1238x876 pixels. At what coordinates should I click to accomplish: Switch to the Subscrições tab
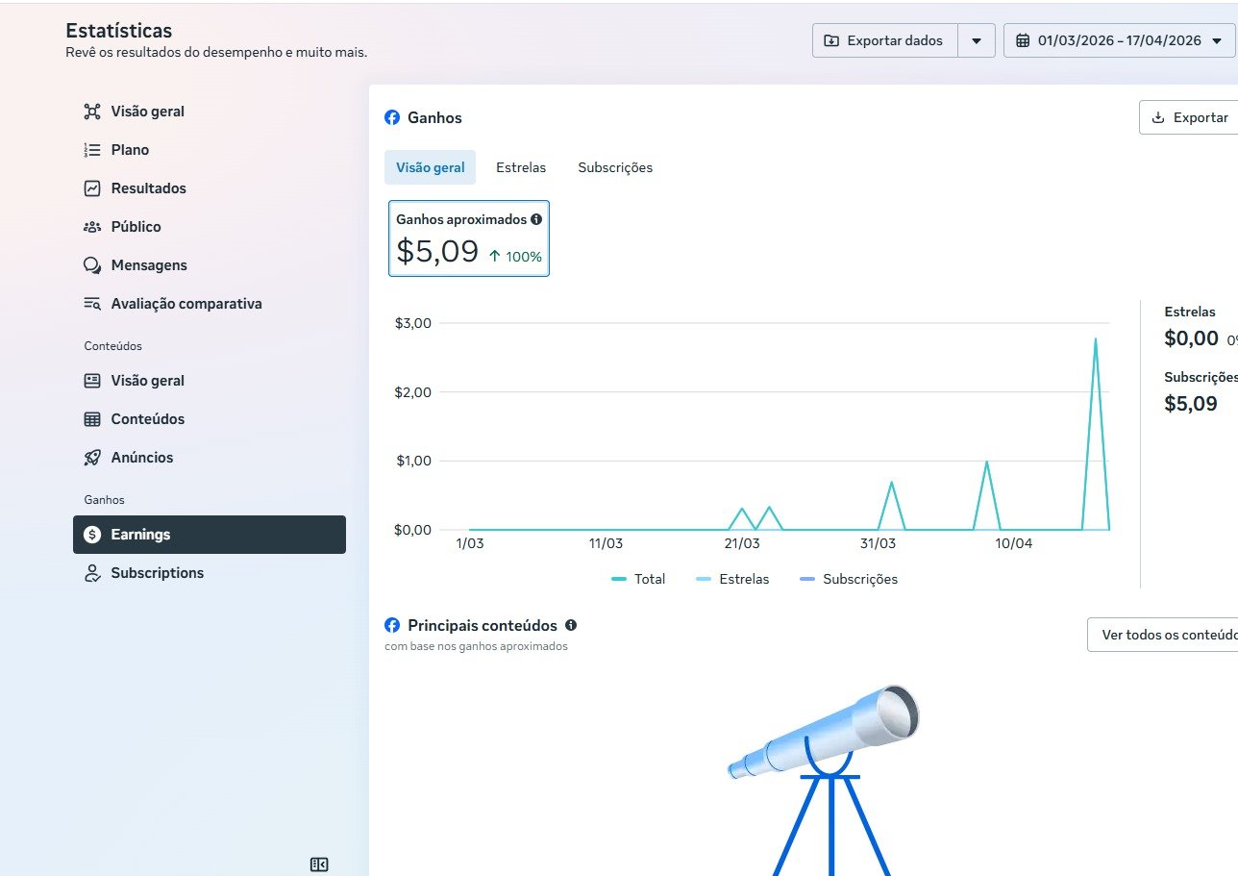(x=615, y=167)
